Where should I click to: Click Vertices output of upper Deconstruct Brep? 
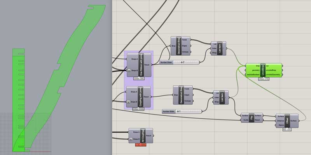[185, 52]
